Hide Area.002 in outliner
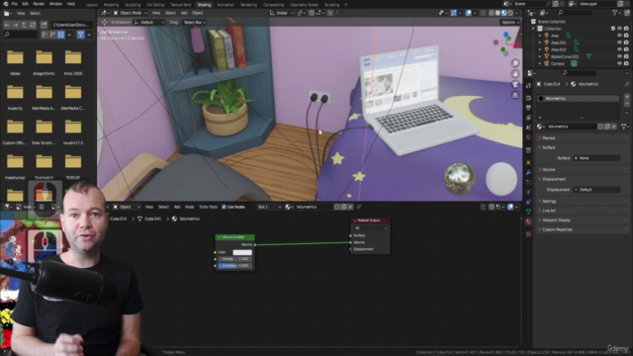The image size is (633, 356). (620, 49)
